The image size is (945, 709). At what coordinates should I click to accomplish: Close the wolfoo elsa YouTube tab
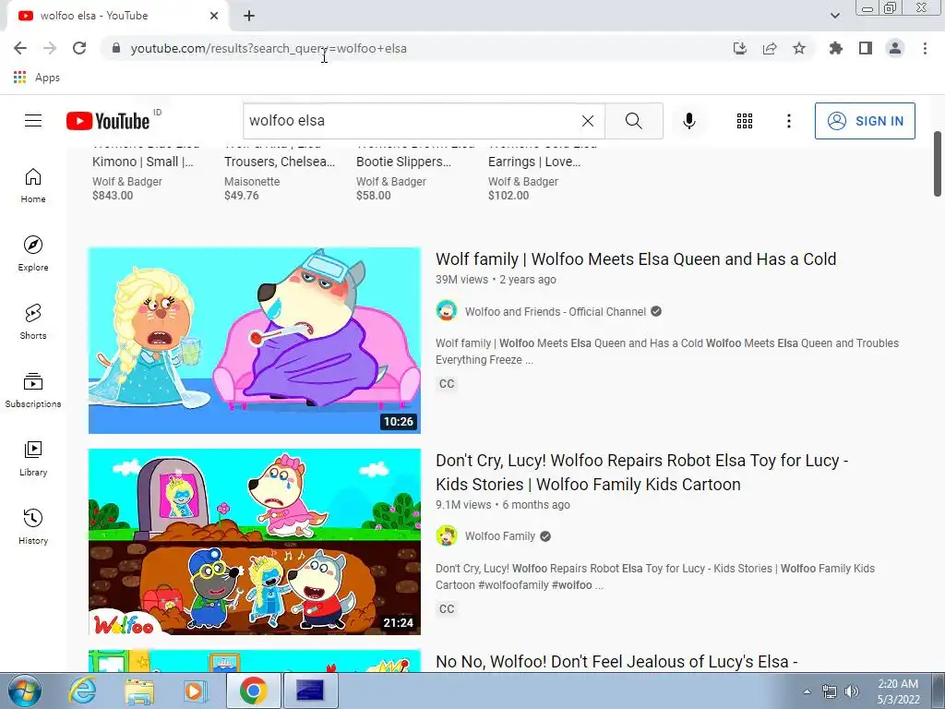click(x=214, y=16)
